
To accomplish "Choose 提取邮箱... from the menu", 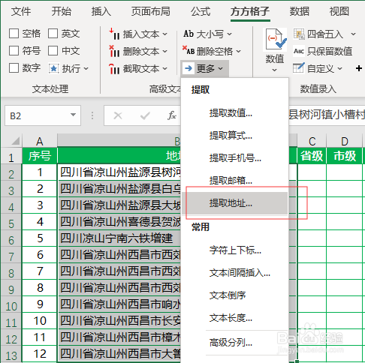I will [235, 180].
